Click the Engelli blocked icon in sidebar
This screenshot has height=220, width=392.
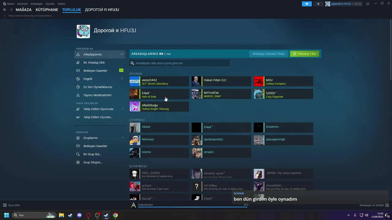(78, 79)
